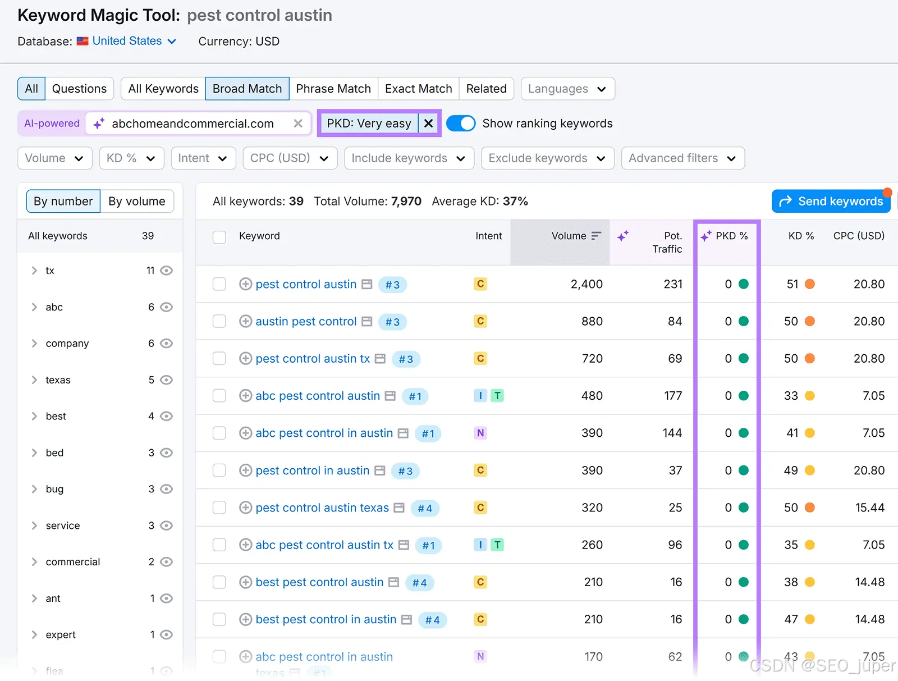This screenshot has width=898, height=681.
Task: Click the plus icon for abc pest control austin
Action: (x=245, y=396)
